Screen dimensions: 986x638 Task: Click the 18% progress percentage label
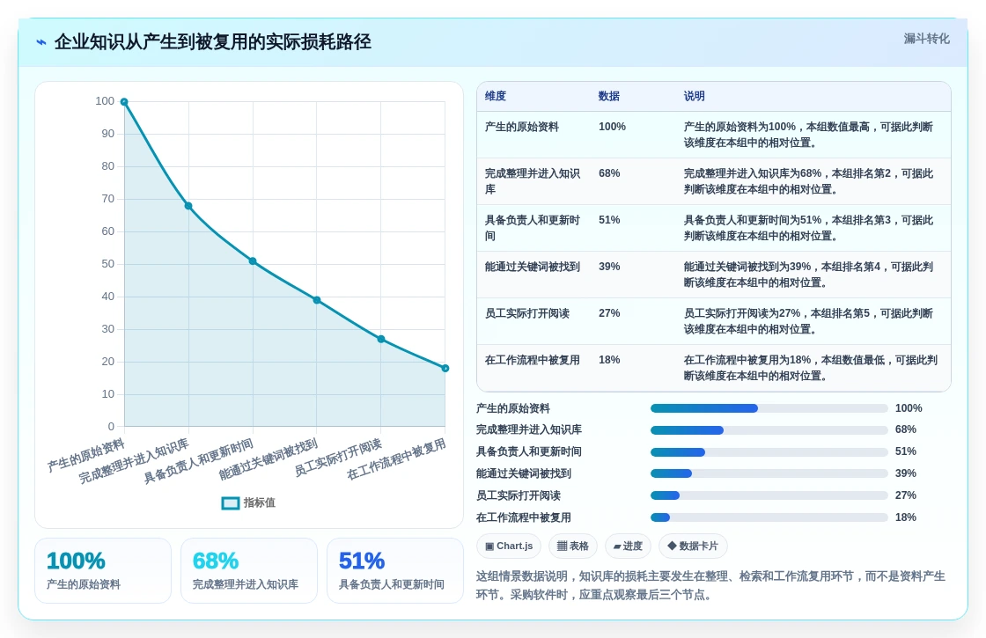906,517
